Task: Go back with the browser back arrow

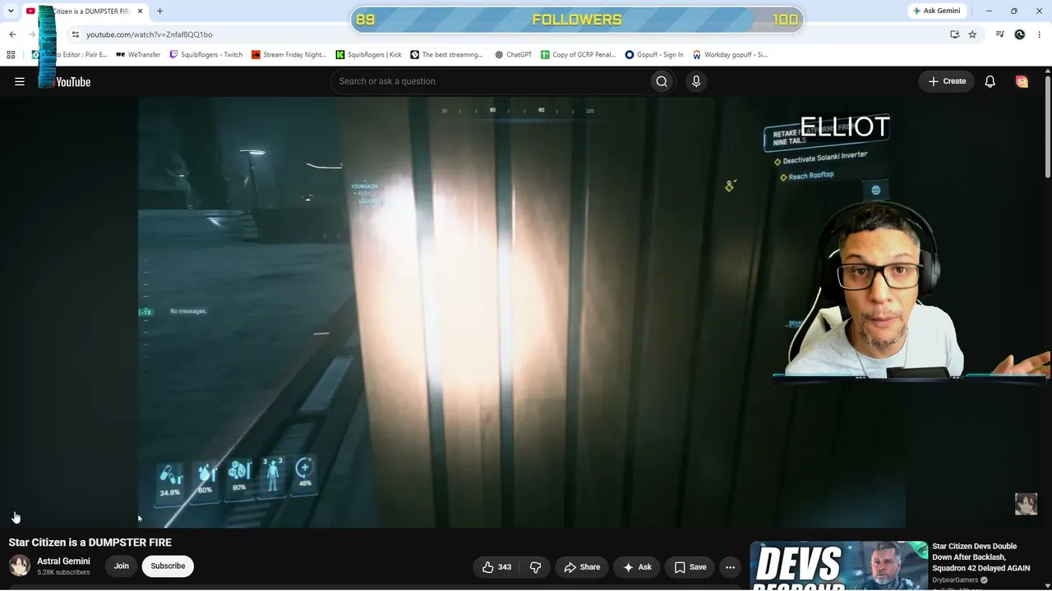Action: pyautogui.click(x=12, y=34)
